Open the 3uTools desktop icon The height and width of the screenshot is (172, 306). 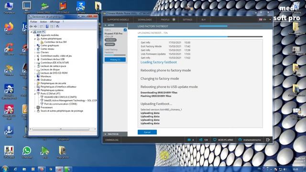[x=81, y=8]
